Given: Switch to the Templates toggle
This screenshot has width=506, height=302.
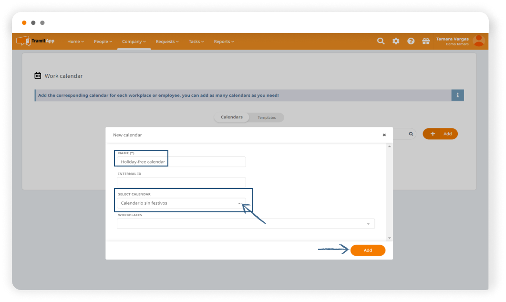Looking at the screenshot, I should pyautogui.click(x=267, y=117).
